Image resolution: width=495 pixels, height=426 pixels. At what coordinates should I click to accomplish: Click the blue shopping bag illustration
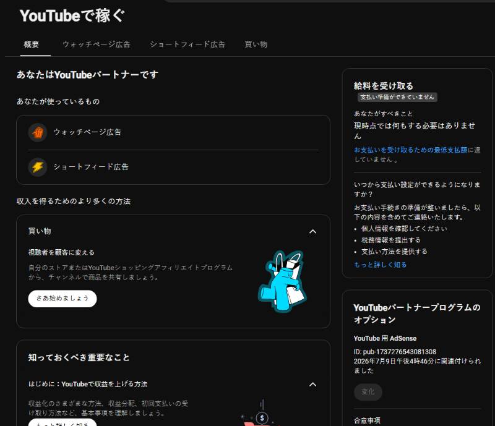pos(283,281)
